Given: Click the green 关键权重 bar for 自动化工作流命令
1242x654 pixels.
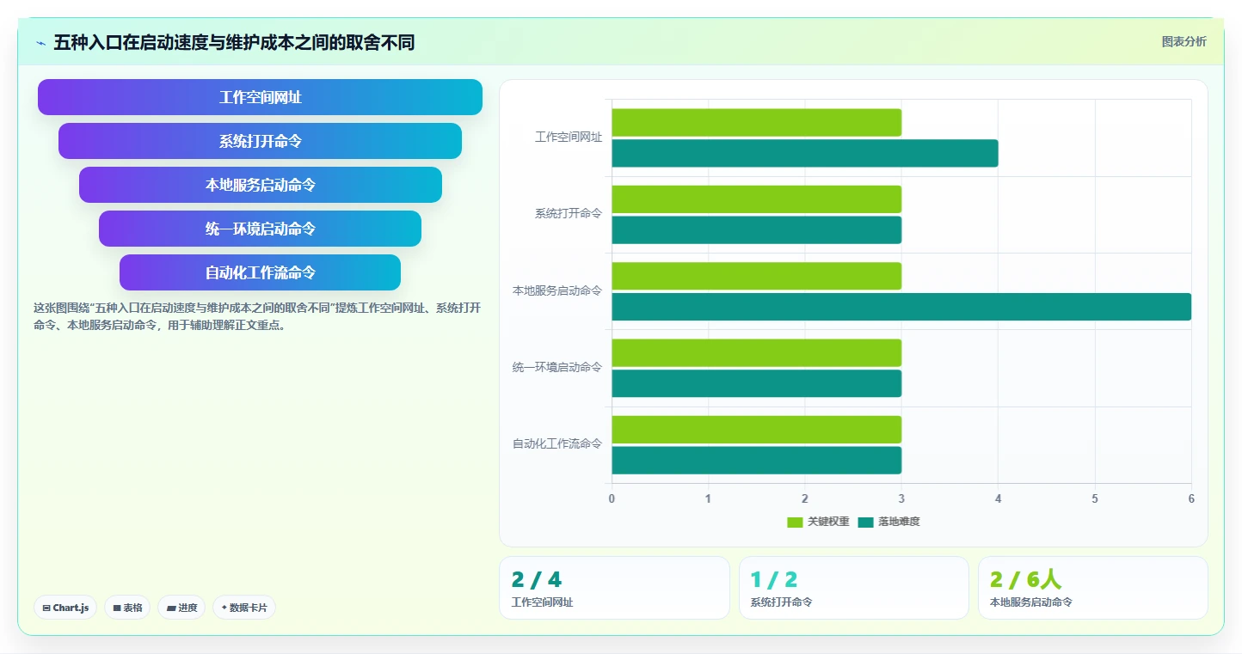Looking at the screenshot, I should tap(756, 430).
